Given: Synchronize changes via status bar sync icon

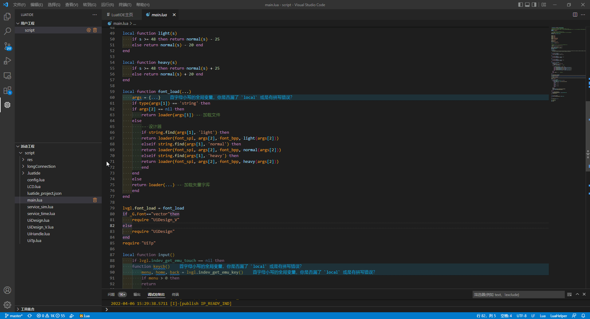Looking at the screenshot, I should (29, 316).
